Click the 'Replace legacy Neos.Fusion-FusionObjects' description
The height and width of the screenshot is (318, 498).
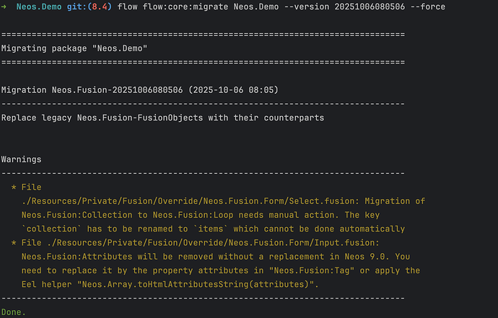point(162,117)
